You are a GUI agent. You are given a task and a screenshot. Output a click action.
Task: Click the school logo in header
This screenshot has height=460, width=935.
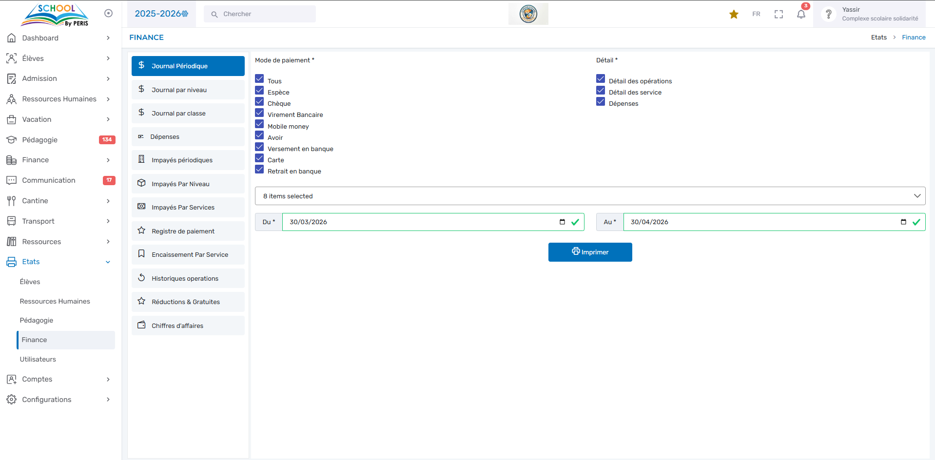click(528, 14)
